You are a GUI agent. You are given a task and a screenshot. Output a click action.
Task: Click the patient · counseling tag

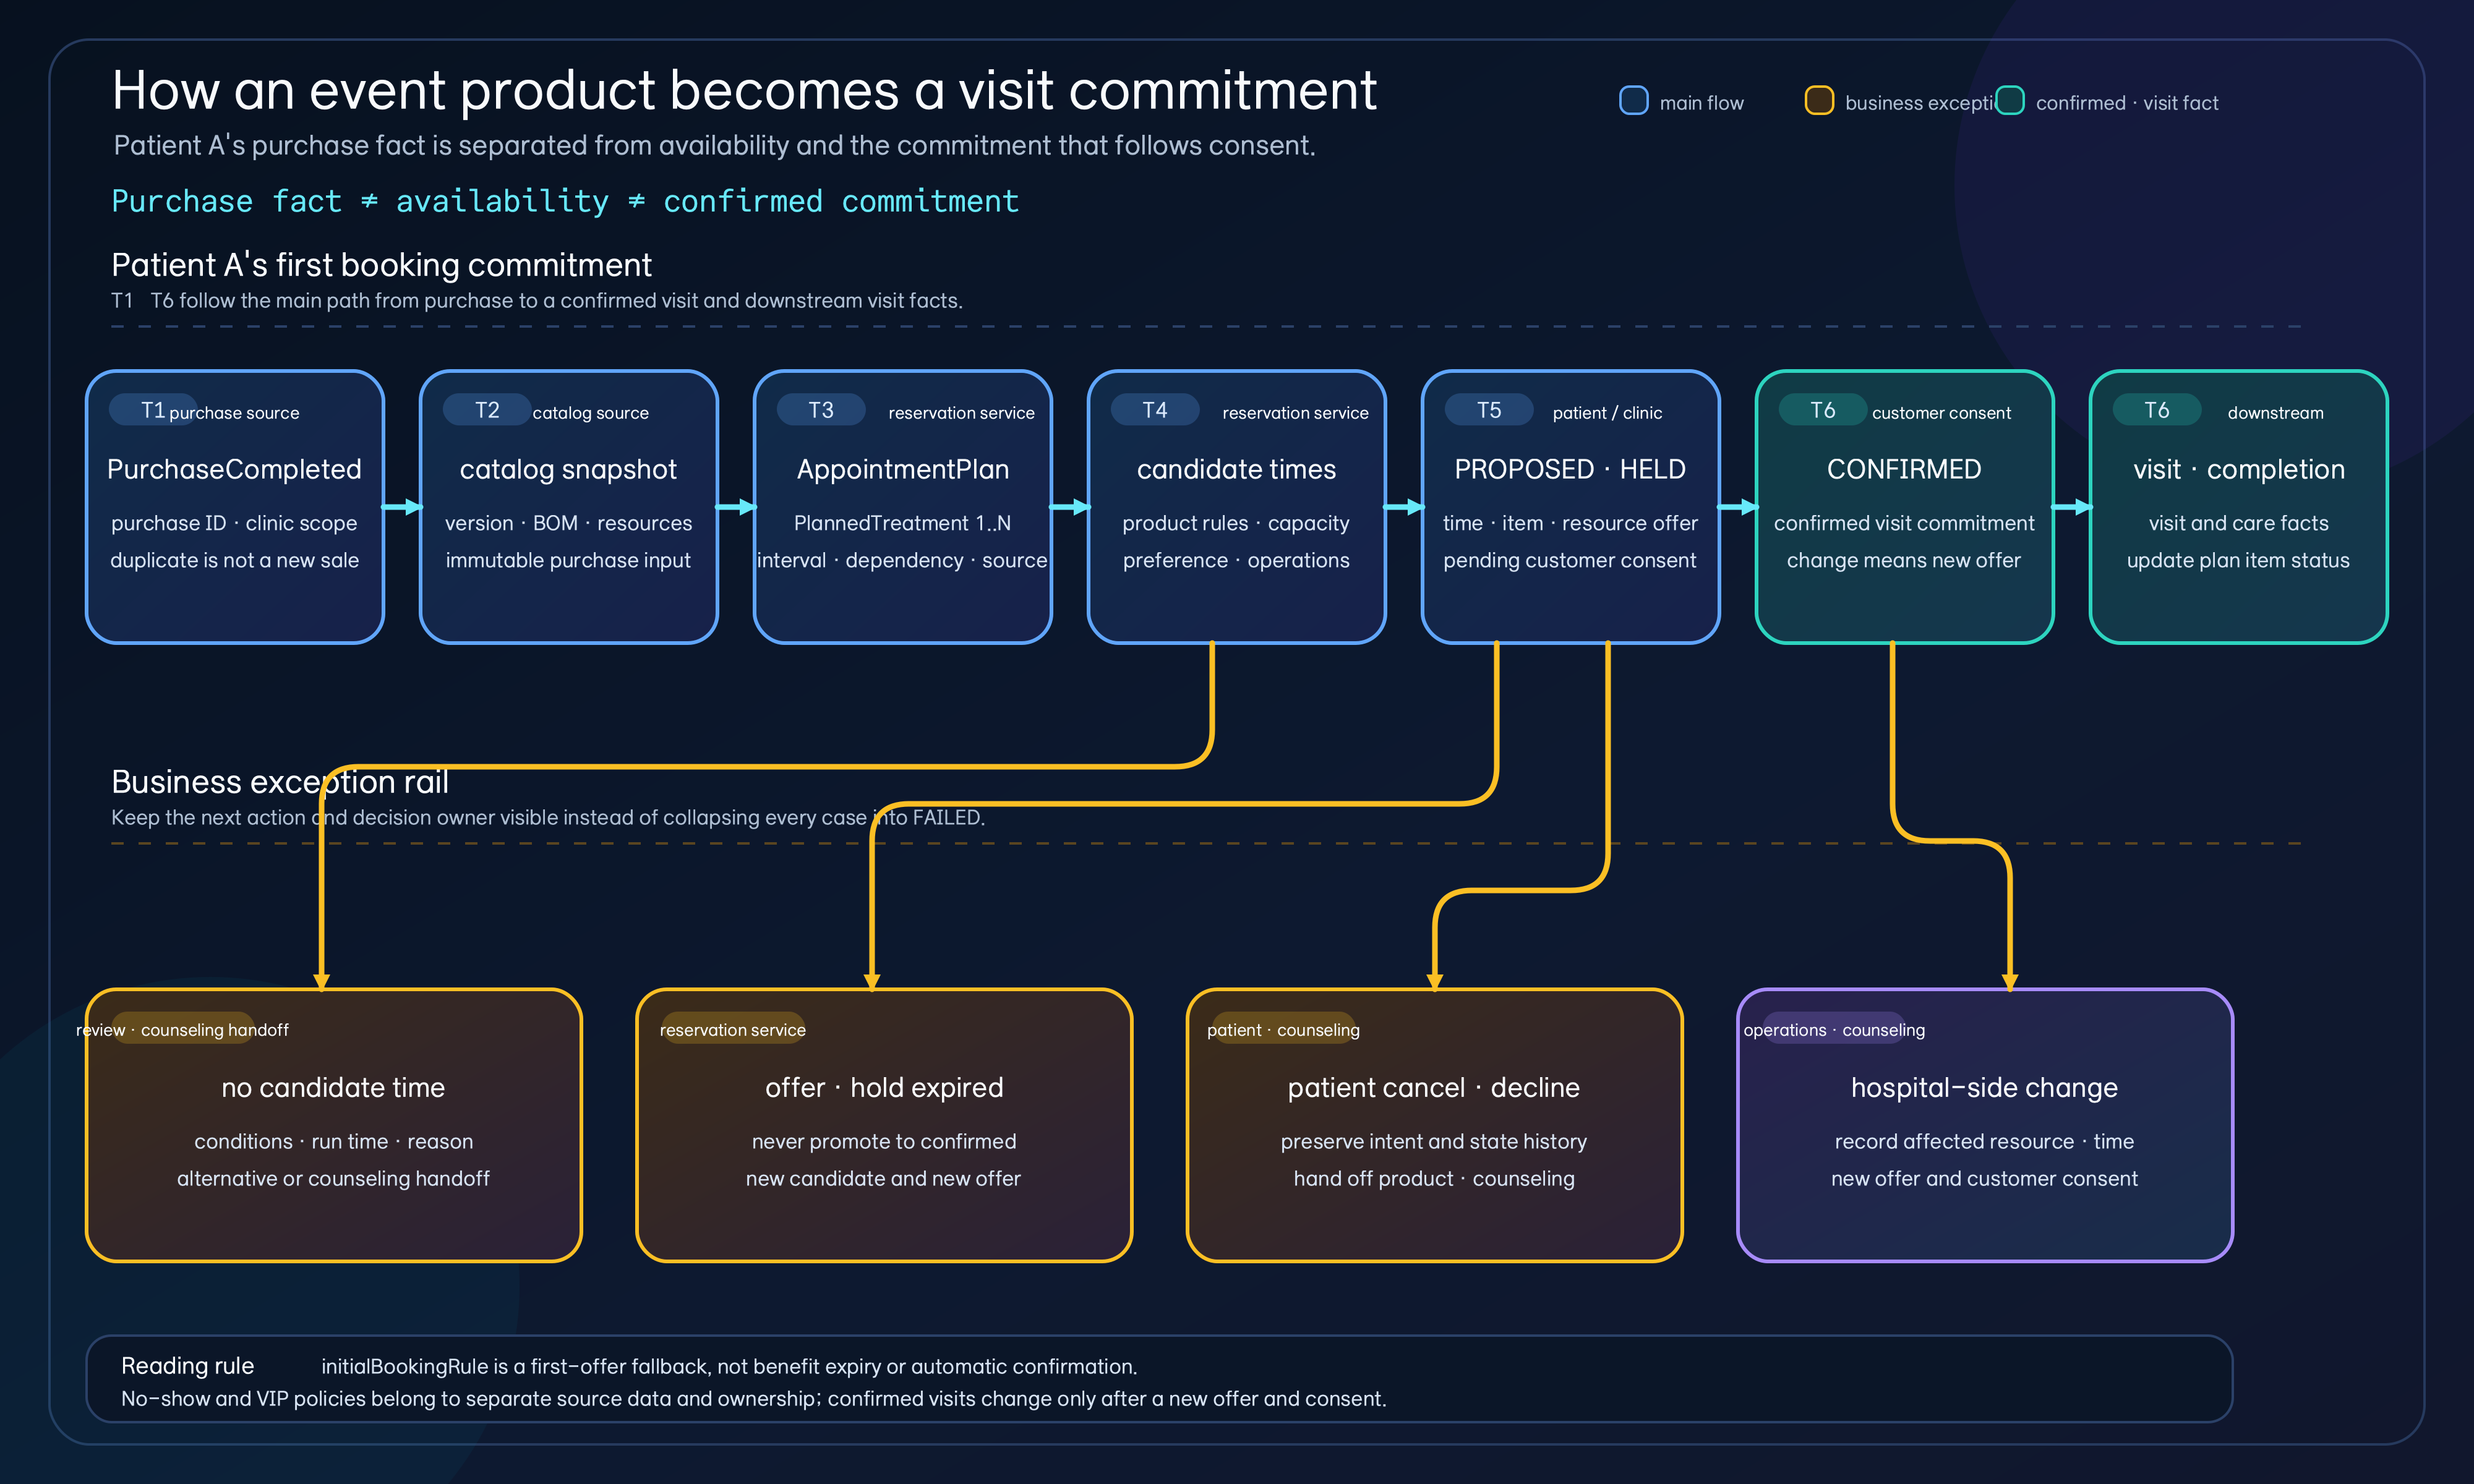(1283, 1029)
